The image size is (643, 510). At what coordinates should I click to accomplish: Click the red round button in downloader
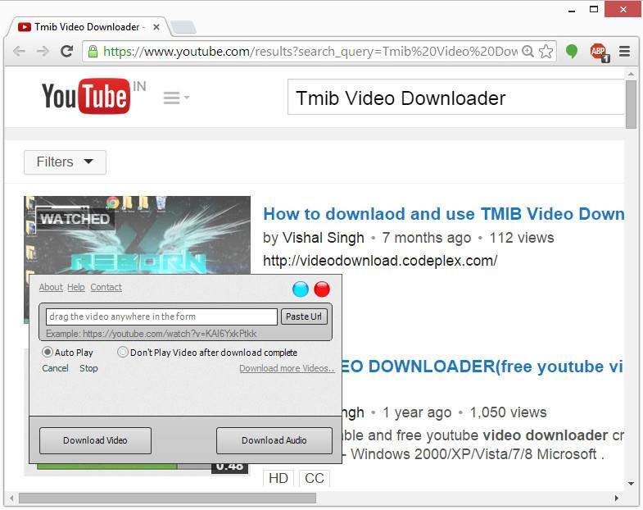322,289
